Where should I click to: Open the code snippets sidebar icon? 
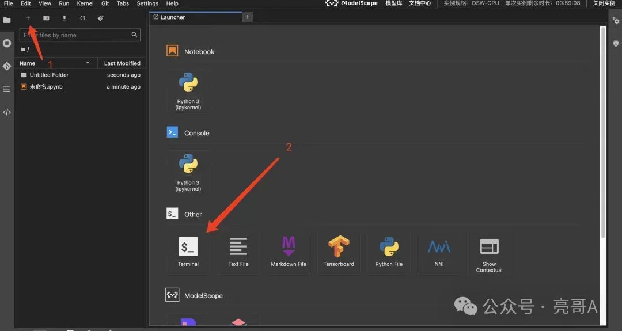coord(7,112)
